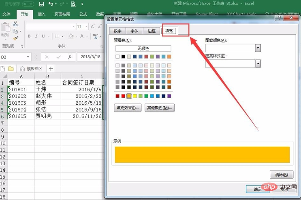
Task: Open the 图案颜色 dropdown
Action: click(258, 48)
